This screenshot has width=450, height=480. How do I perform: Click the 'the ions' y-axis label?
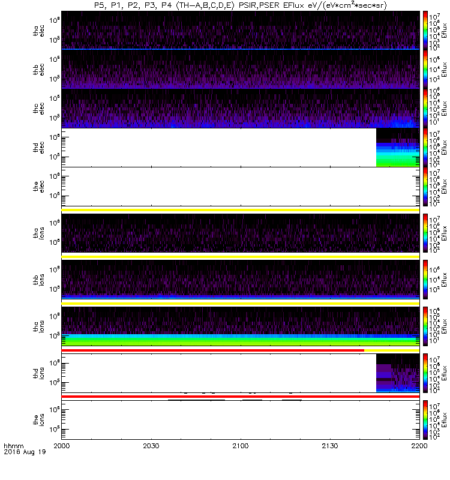(38, 419)
